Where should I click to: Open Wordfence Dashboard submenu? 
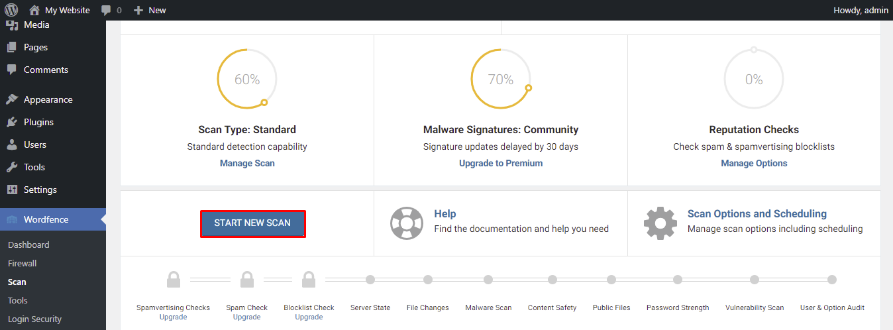[x=28, y=245]
